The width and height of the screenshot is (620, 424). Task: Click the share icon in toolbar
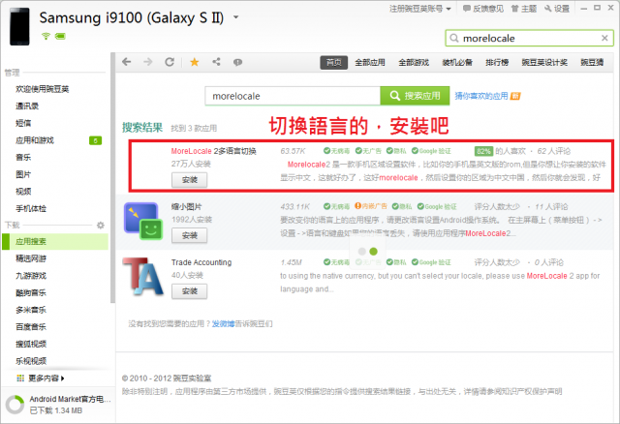216,62
